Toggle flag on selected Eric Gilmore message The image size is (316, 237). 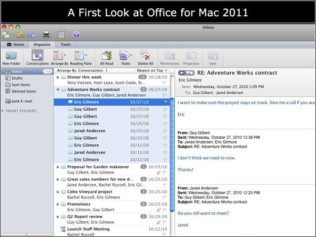[165, 102]
